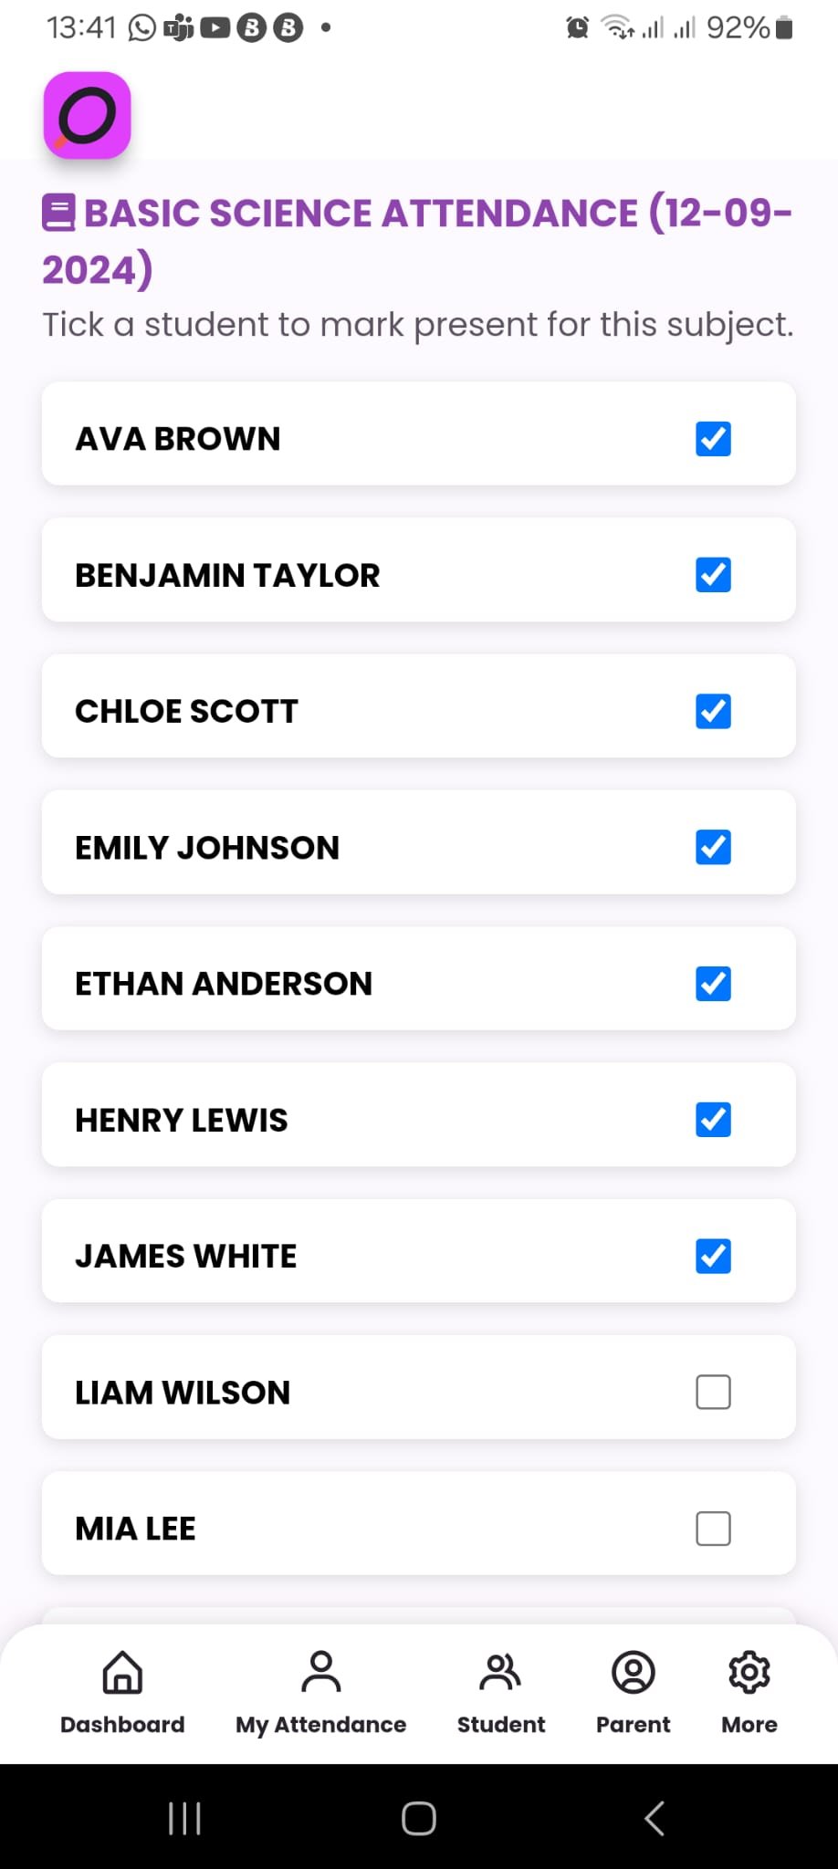Image resolution: width=838 pixels, height=1869 pixels.
Task: Tick Liam Wilson as present
Action: coord(713,1392)
